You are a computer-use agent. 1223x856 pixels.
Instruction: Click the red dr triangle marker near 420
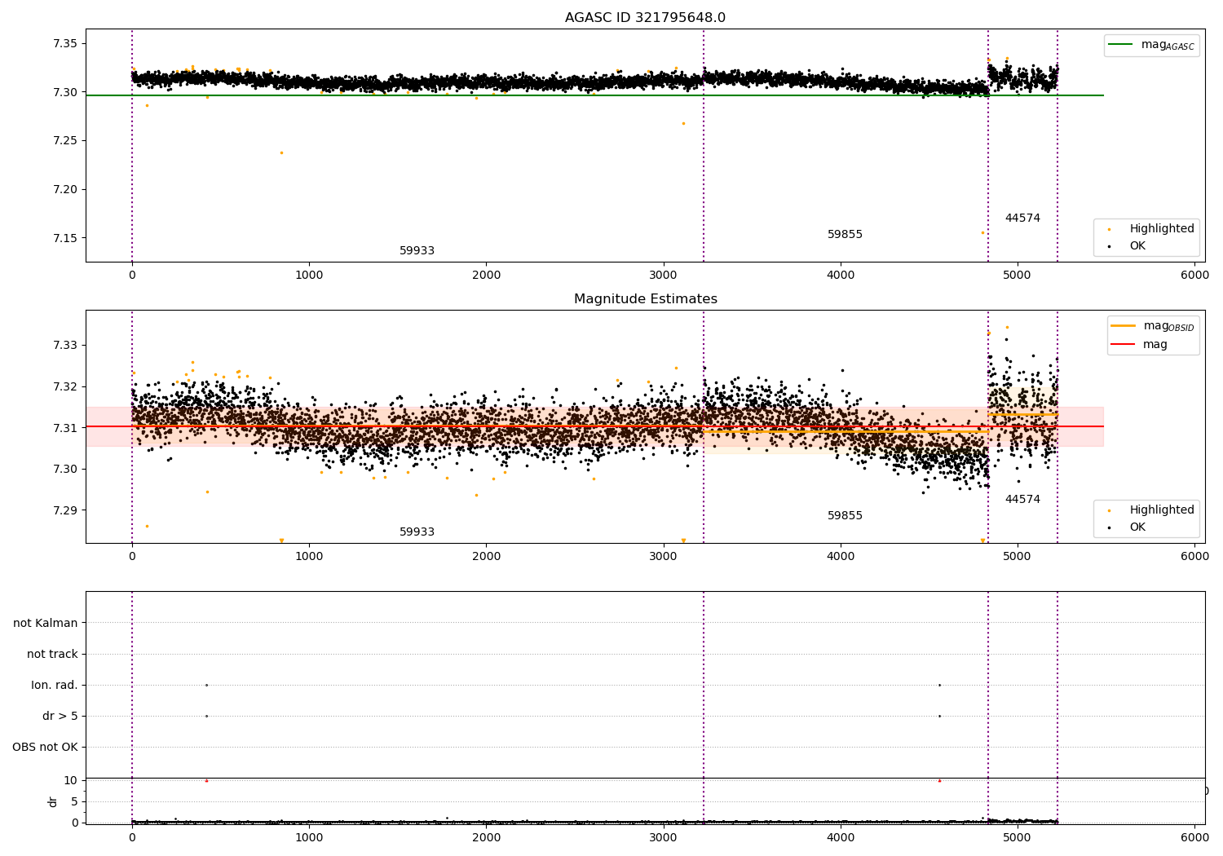click(x=206, y=780)
